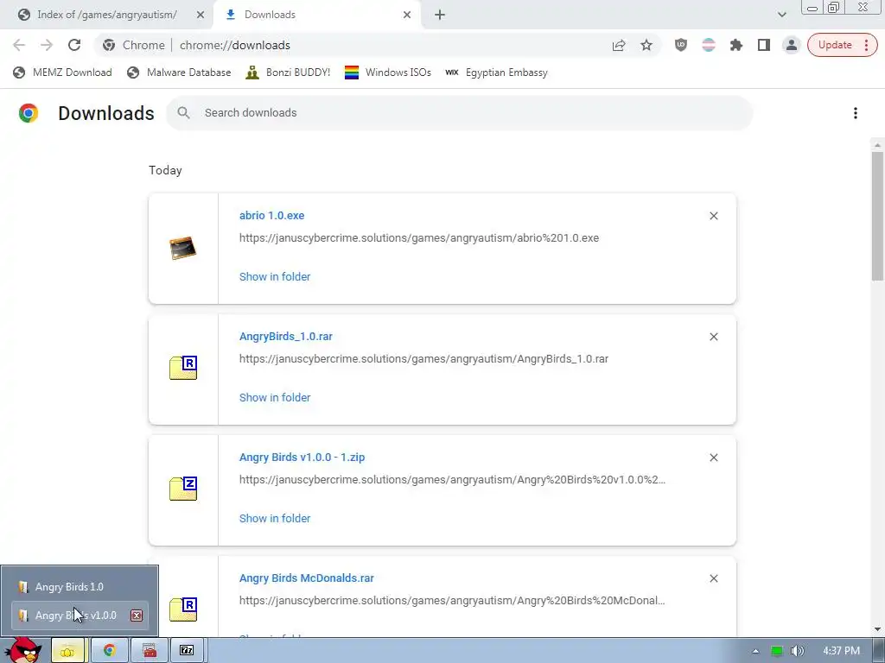Remove abrio 1.0.exe from list

coord(713,216)
